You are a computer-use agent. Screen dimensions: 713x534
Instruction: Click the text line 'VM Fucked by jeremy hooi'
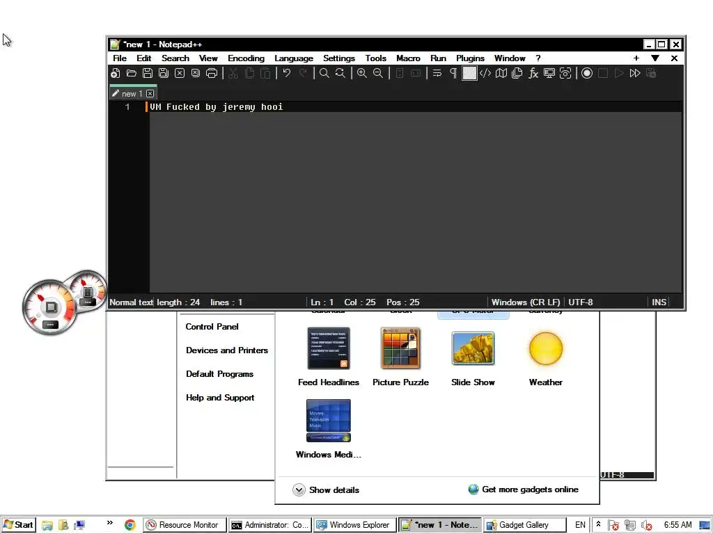(x=217, y=106)
